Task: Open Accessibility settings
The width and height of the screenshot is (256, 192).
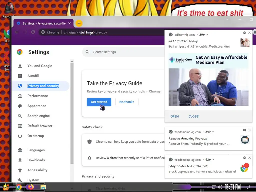Action: 37,170
